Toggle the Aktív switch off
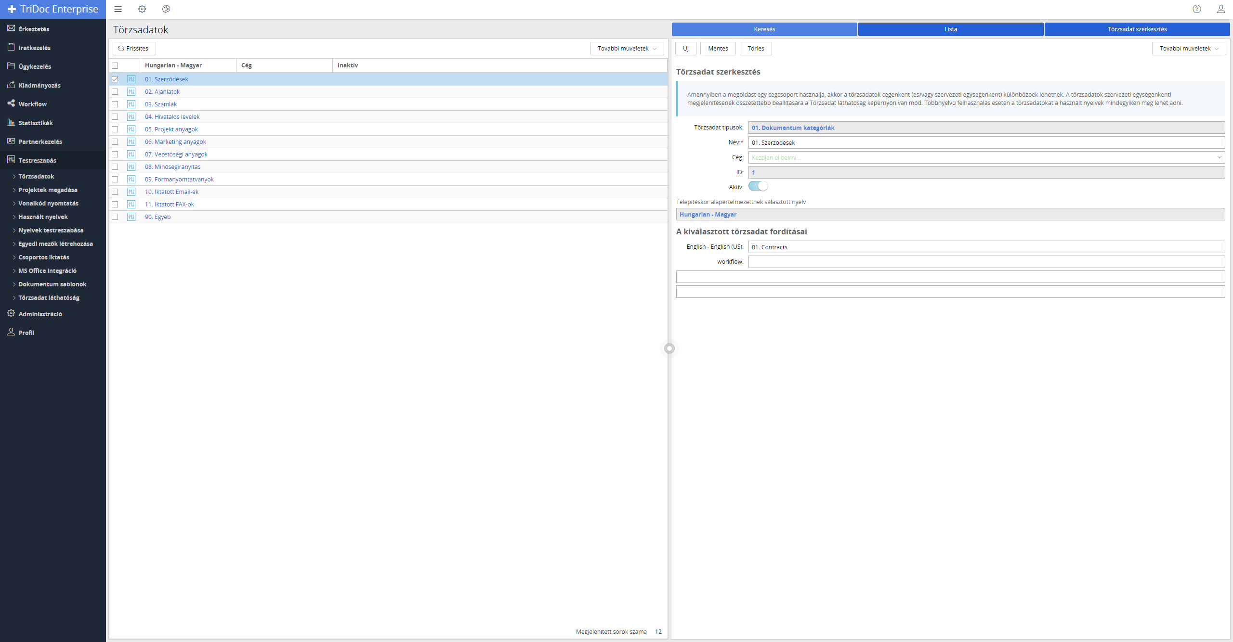This screenshot has height=642, width=1233. click(x=758, y=186)
